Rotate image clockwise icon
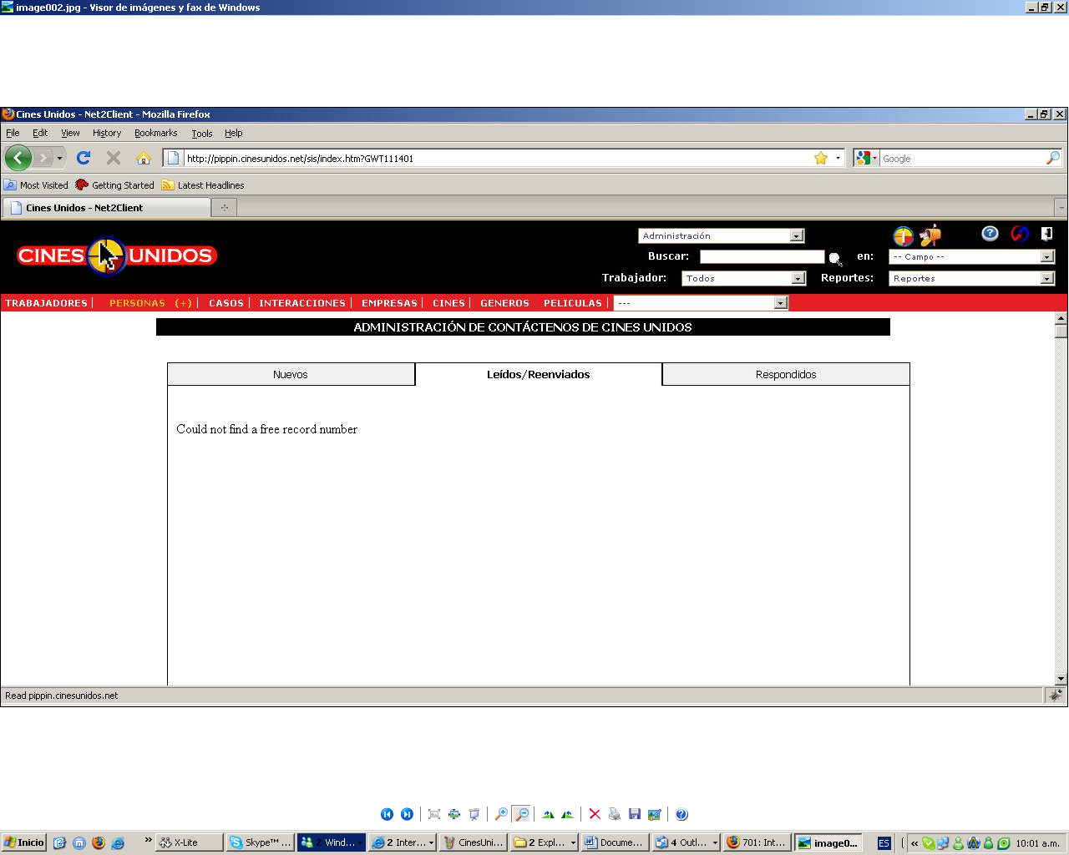The image size is (1069, 855). [548, 814]
